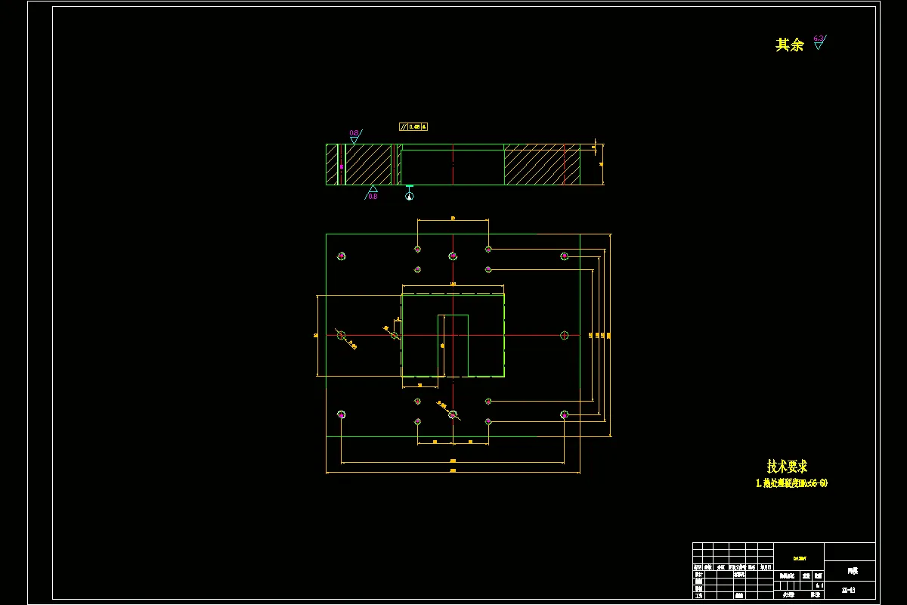Select the parallelism tolerance frame above section view

pyautogui.click(x=413, y=127)
